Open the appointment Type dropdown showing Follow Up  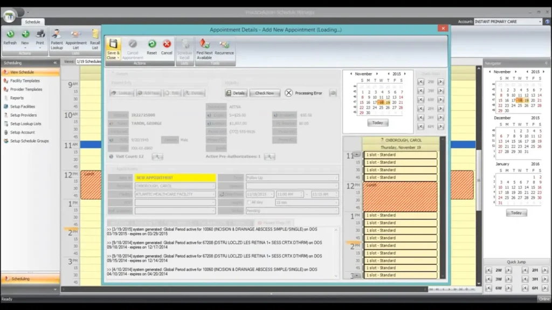click(x=336, y=178)
